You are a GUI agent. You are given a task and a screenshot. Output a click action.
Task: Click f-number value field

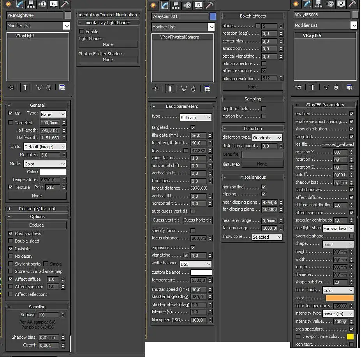[199, 181]
